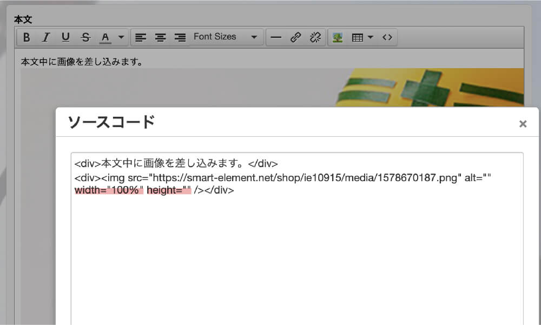Apply underline to text
The image size is (541, 325).
(x=65, y=37)
